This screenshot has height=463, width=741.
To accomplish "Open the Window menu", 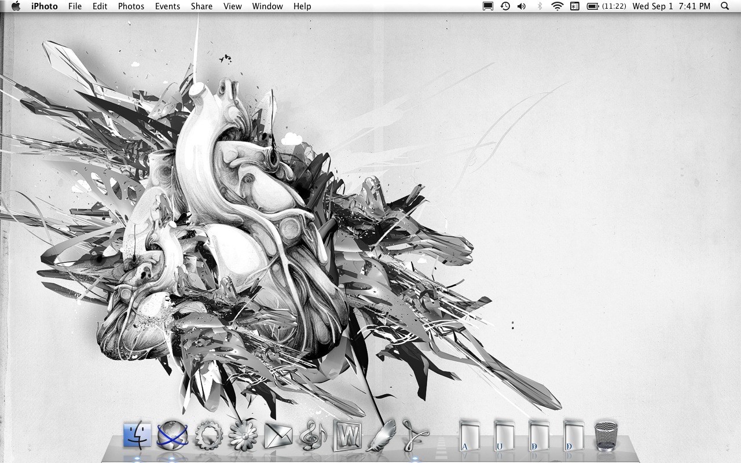I will (x=267, y=6).
